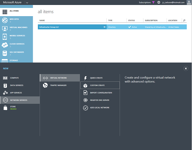Viewport: 192px width, 150px height.
Task: Choose the Compute label in NEW menu
Action: click(14, 78)
